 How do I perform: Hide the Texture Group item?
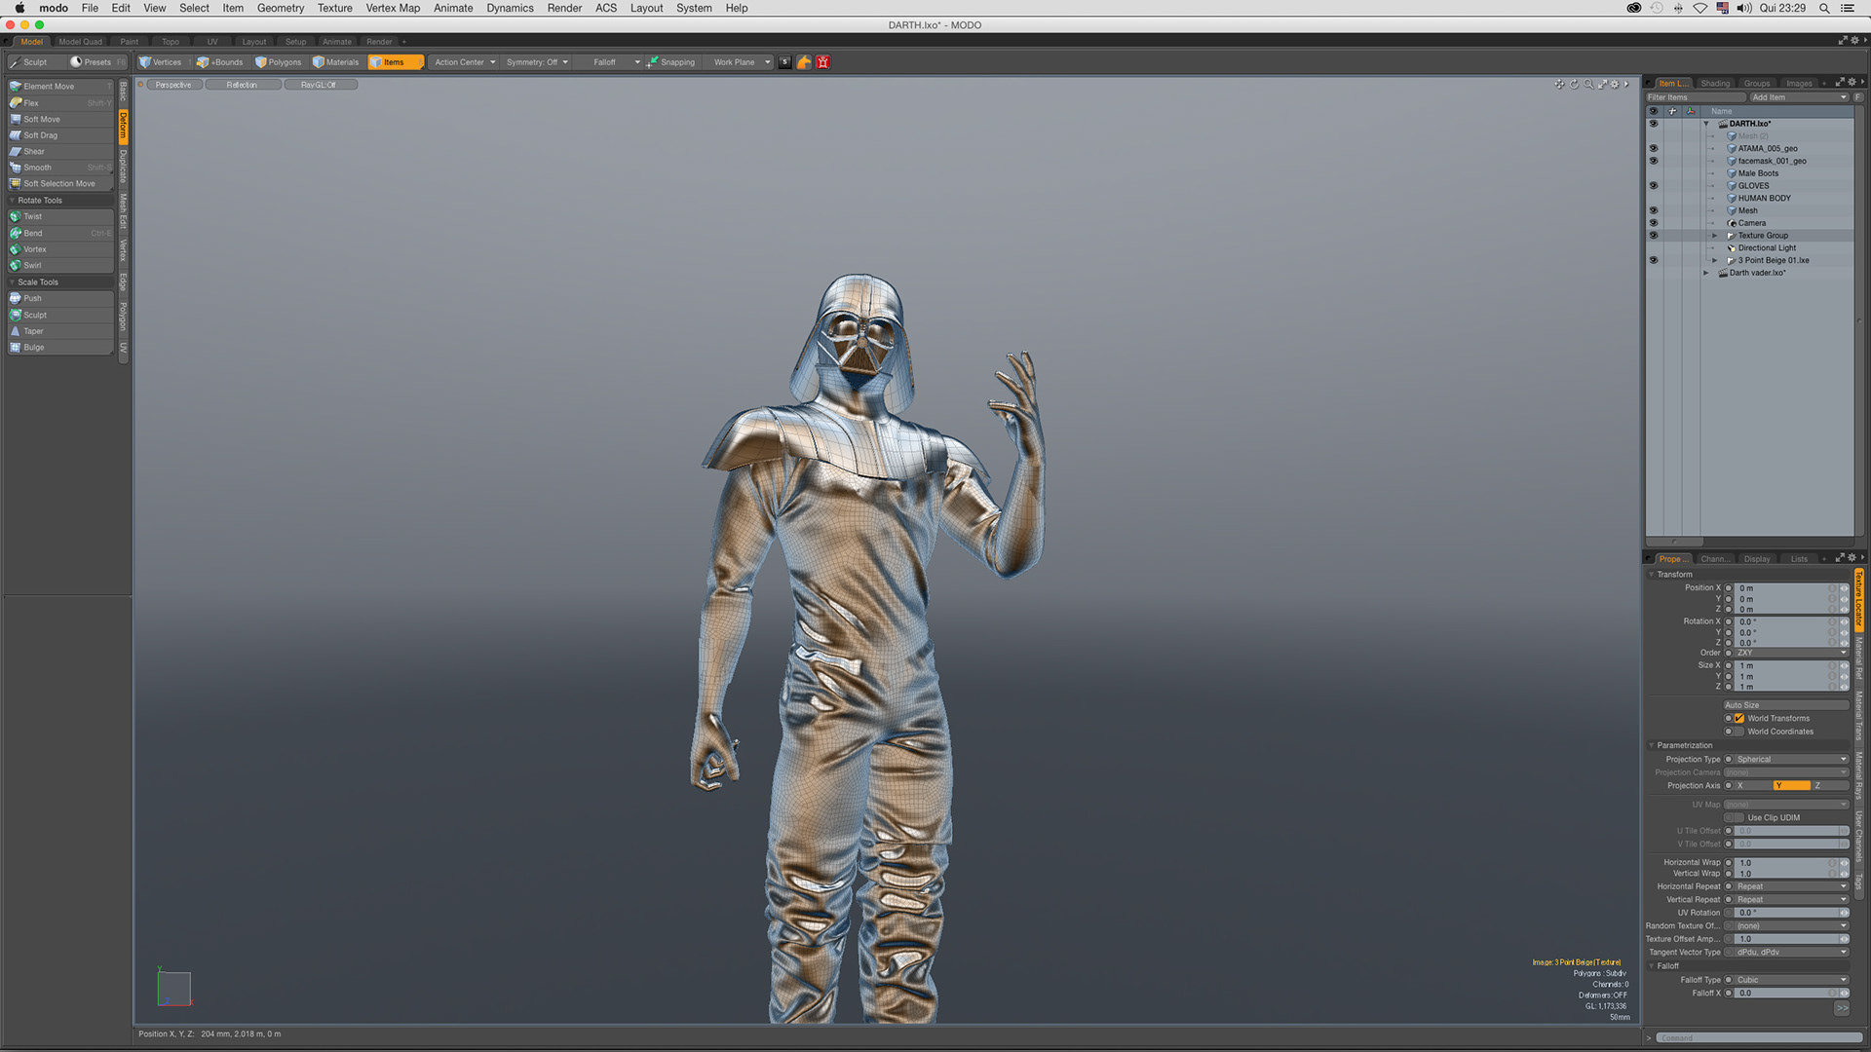pyautogui.click(x=1654, y=236)
